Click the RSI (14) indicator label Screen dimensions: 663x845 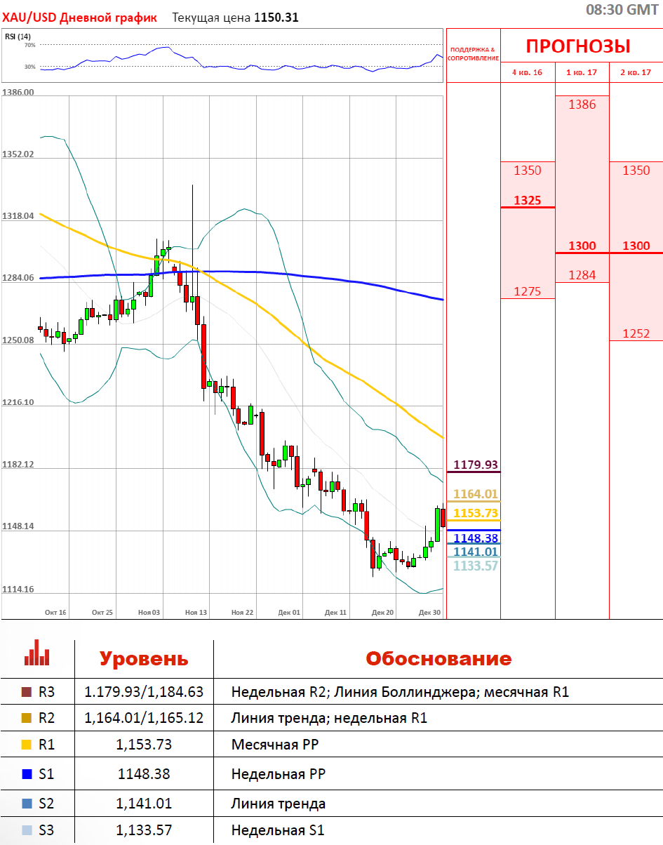(18, 36)
